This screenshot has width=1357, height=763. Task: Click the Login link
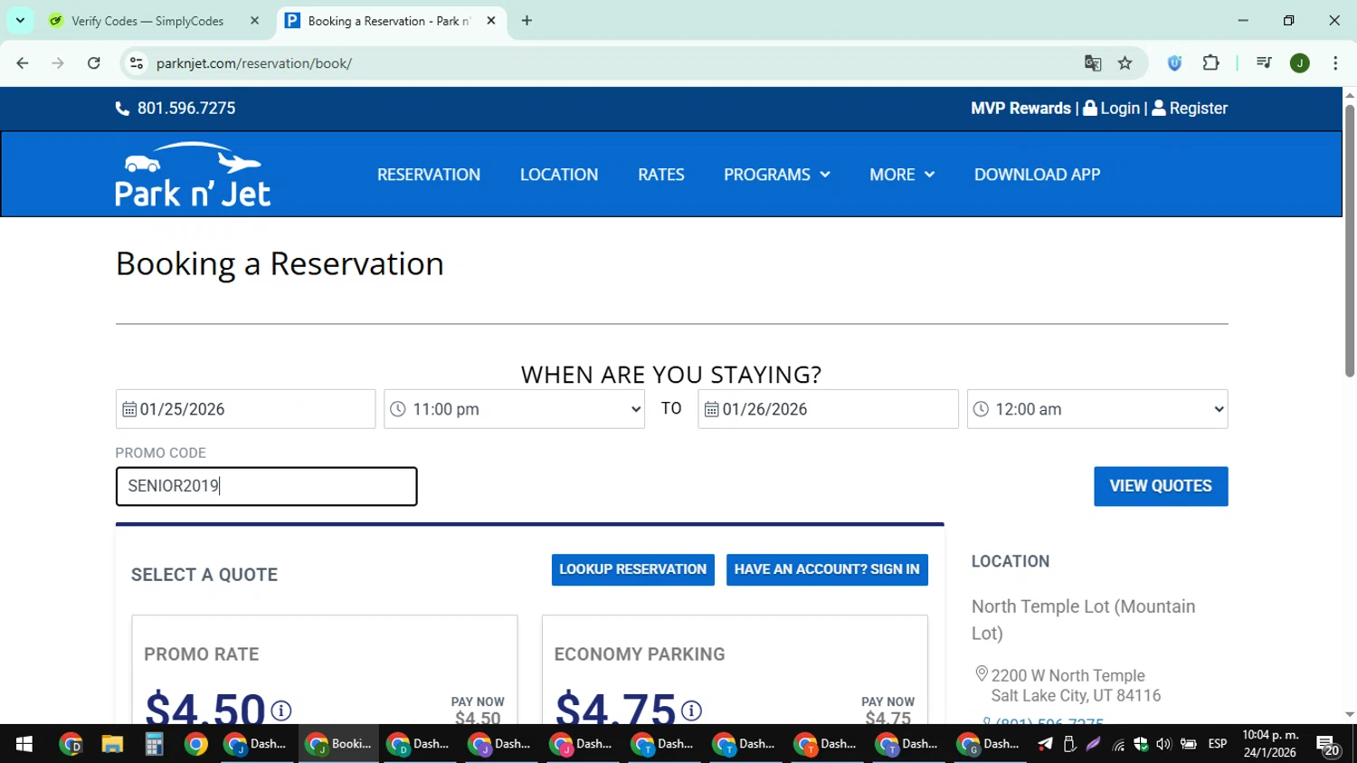[1120, 108]
